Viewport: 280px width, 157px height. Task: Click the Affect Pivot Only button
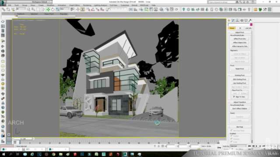pos(240,39)
